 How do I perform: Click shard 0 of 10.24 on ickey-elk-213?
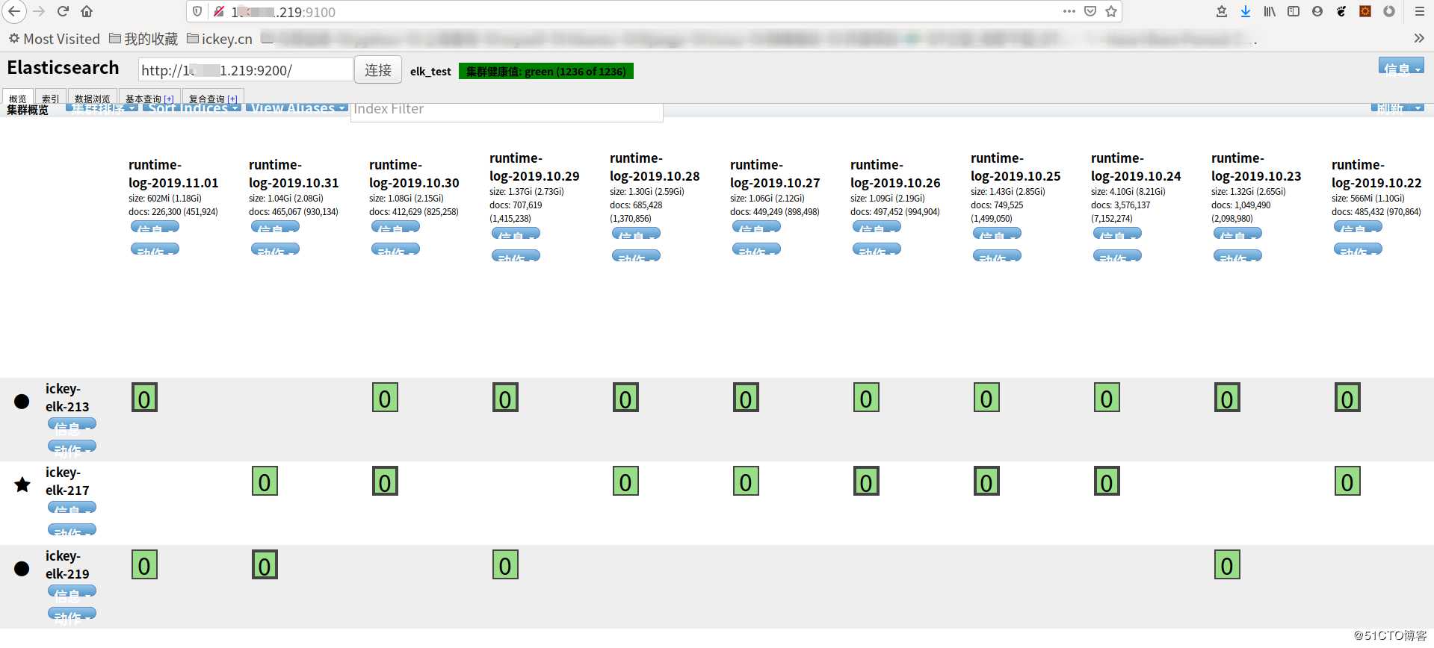pyautogui.click(x=1107, y=398)
